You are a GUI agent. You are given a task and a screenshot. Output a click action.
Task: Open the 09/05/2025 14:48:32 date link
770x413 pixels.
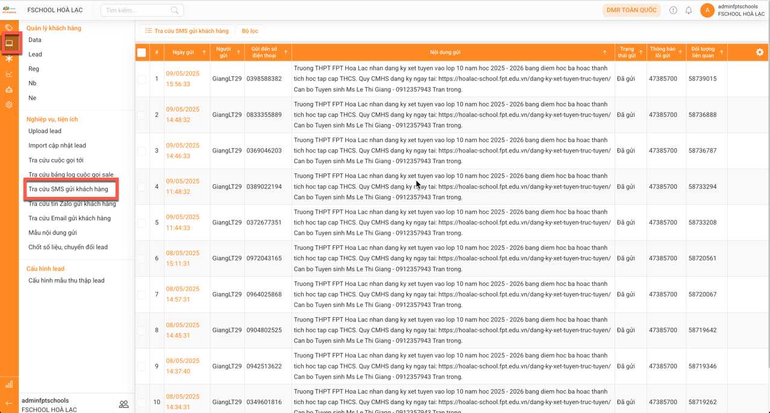pyautogui.click(x=183, y=115)
